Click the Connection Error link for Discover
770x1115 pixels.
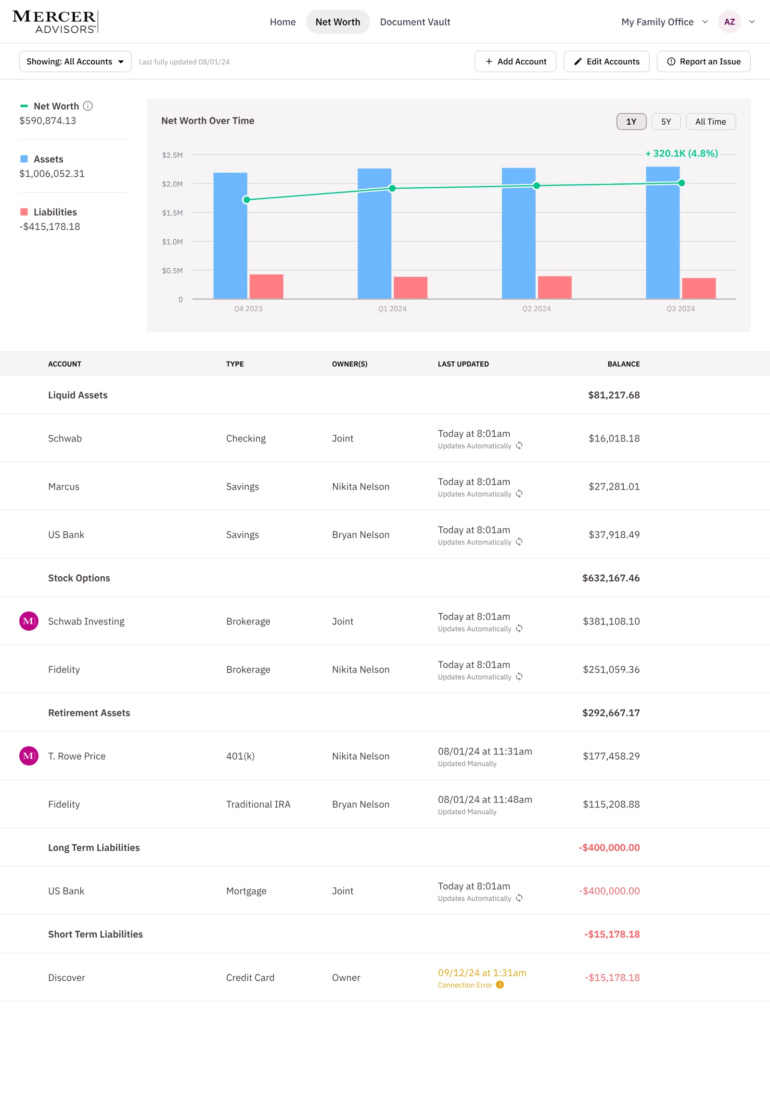click(x=465, y=985)
